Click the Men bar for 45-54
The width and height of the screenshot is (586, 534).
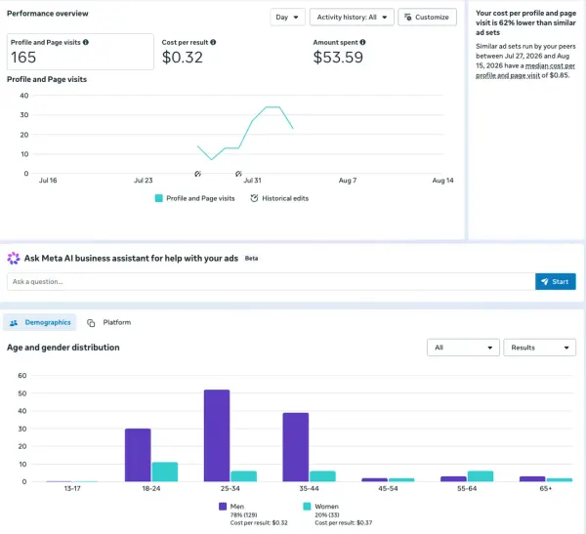click(374, 479)
